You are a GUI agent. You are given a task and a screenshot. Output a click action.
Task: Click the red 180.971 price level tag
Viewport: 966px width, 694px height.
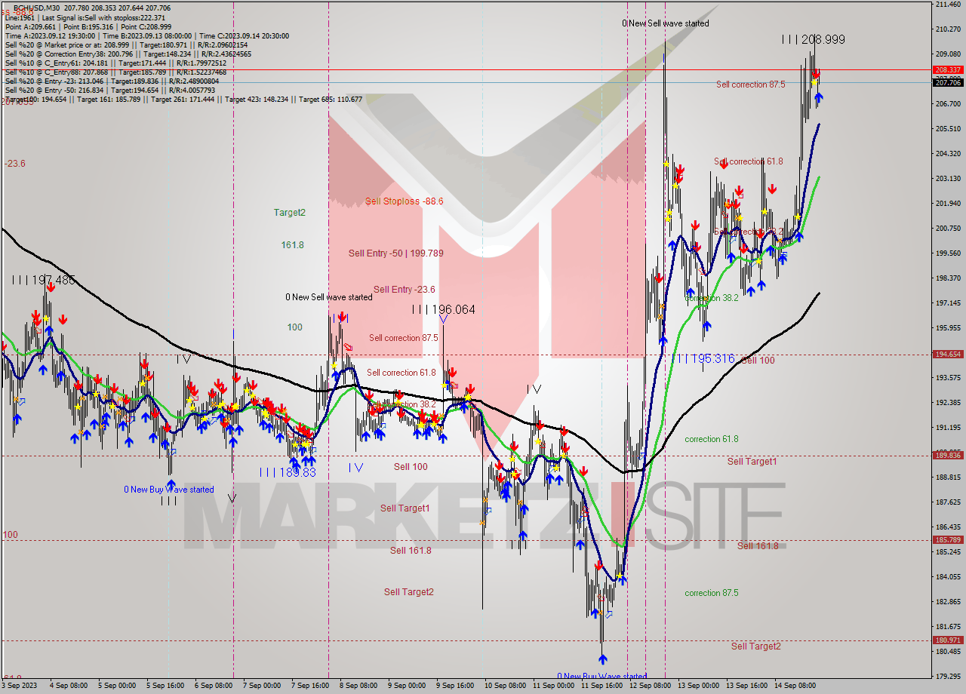949,640
